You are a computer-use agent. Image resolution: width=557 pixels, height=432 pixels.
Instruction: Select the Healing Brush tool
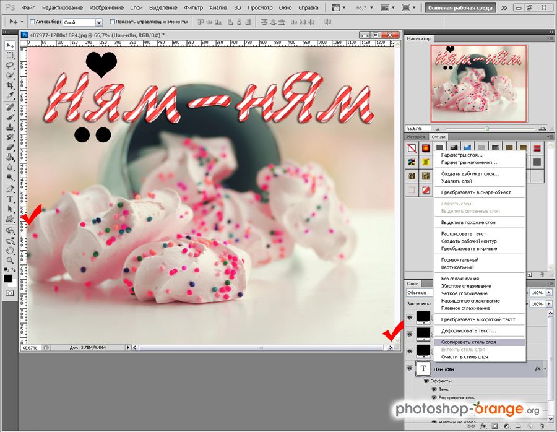tap(10, 107)
